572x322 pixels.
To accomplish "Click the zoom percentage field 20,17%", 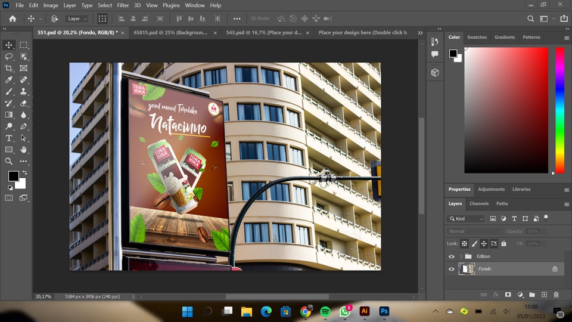I will point(43,296).
